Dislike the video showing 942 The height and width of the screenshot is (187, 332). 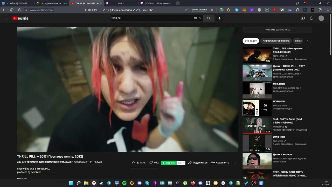pyautogui.click(x=154, y=163)
